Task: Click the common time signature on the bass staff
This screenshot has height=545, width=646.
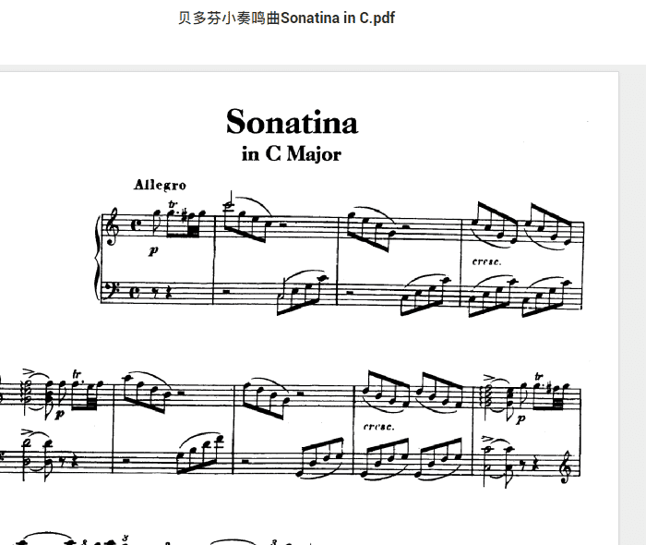Action: point(135,292)
